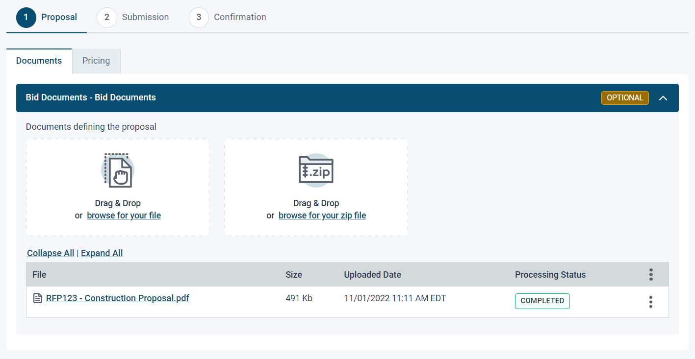The width and height of the screenshot is (695, 359).
Task: Click the Proposal step progress indicator
Action: 26,17
